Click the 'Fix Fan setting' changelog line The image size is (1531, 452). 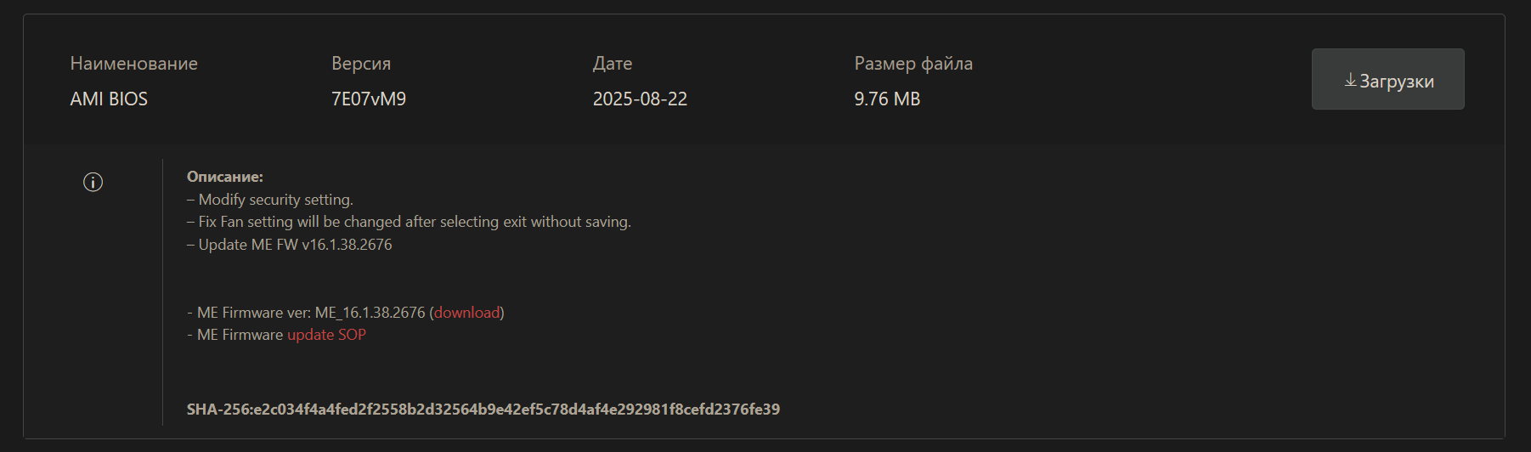414,222
